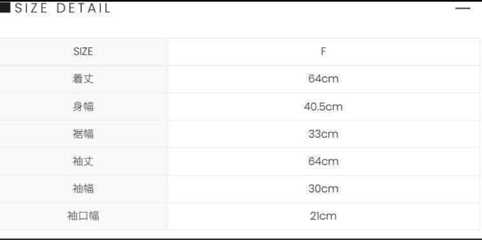Screen dimensions: 482x240
Task: Select the F size column header
Action: point(323,52)
